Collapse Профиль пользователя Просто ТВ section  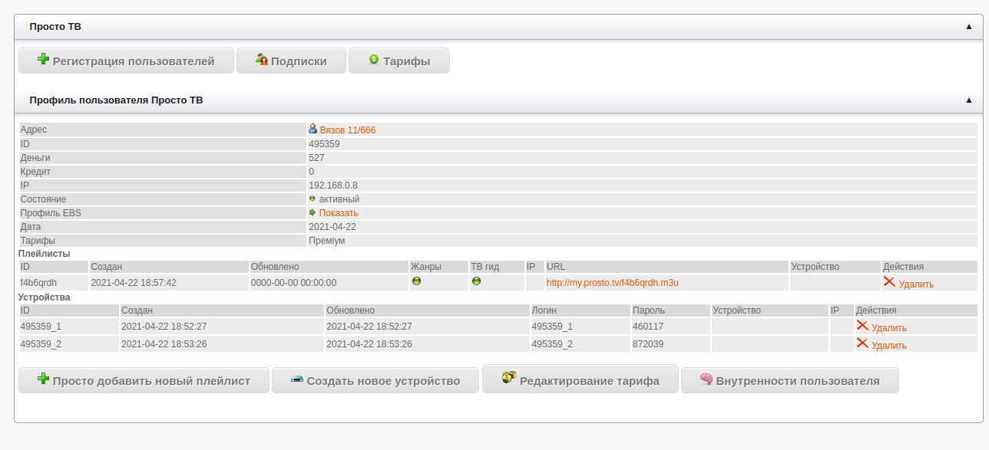pos(969,100)
